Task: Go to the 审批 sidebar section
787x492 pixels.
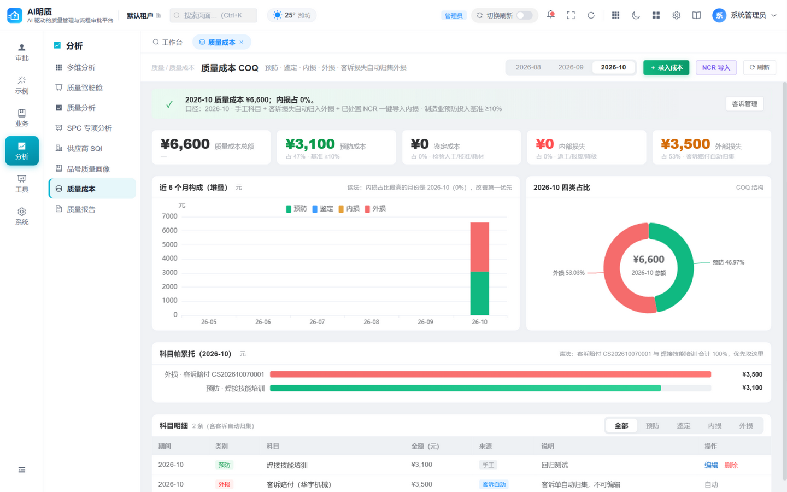Action: 22,52
